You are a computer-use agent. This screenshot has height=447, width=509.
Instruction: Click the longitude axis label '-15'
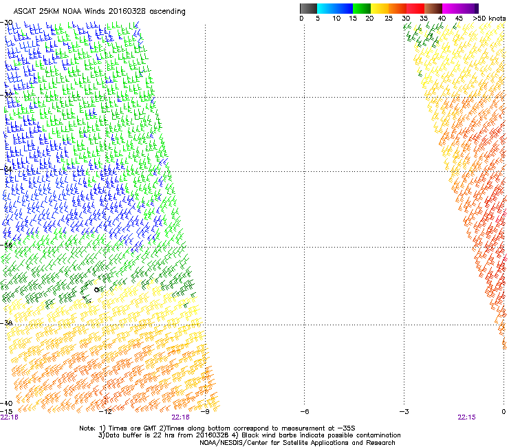[6, 412]
